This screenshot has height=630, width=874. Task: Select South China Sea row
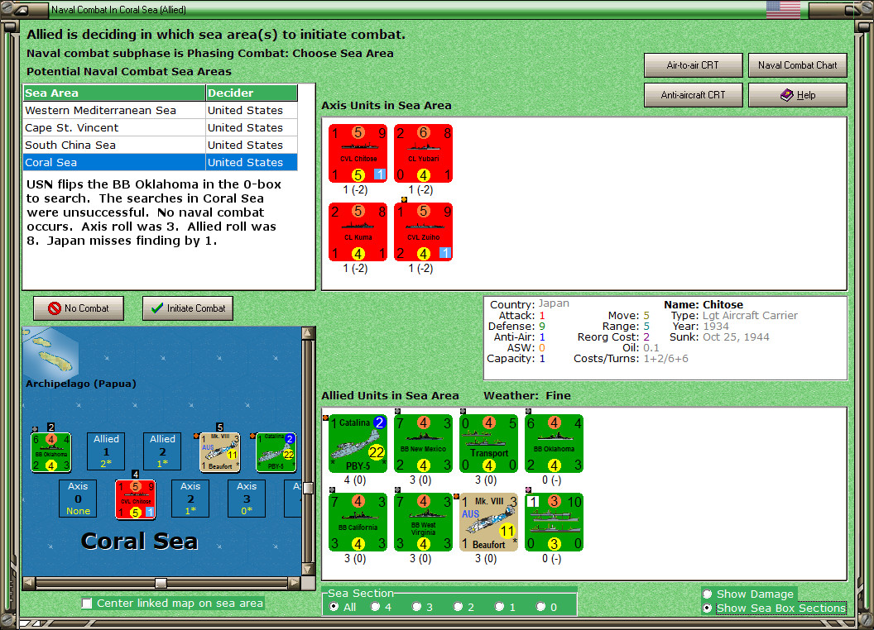160,145
